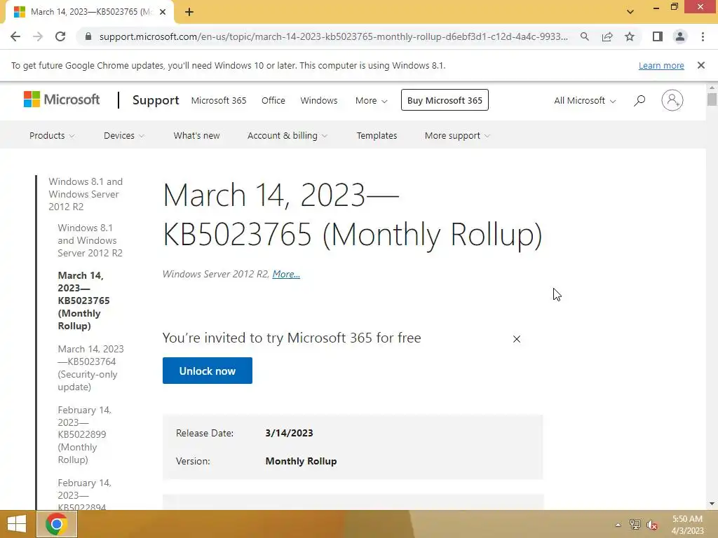Click the zoom magnifier icon in address bar
The height and width of the screenshot is (538, 718).
[584, 36]
